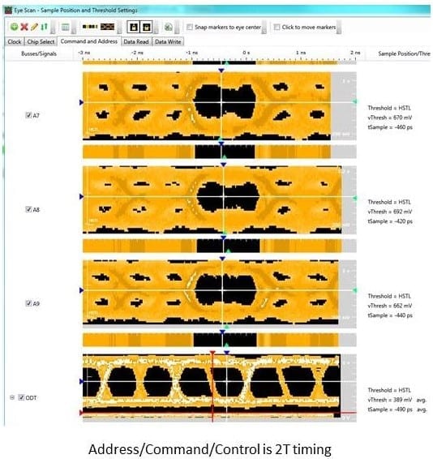The image size is (433, 459).
Task: Click the ODT label text
Action: click(x=32, y=398)
